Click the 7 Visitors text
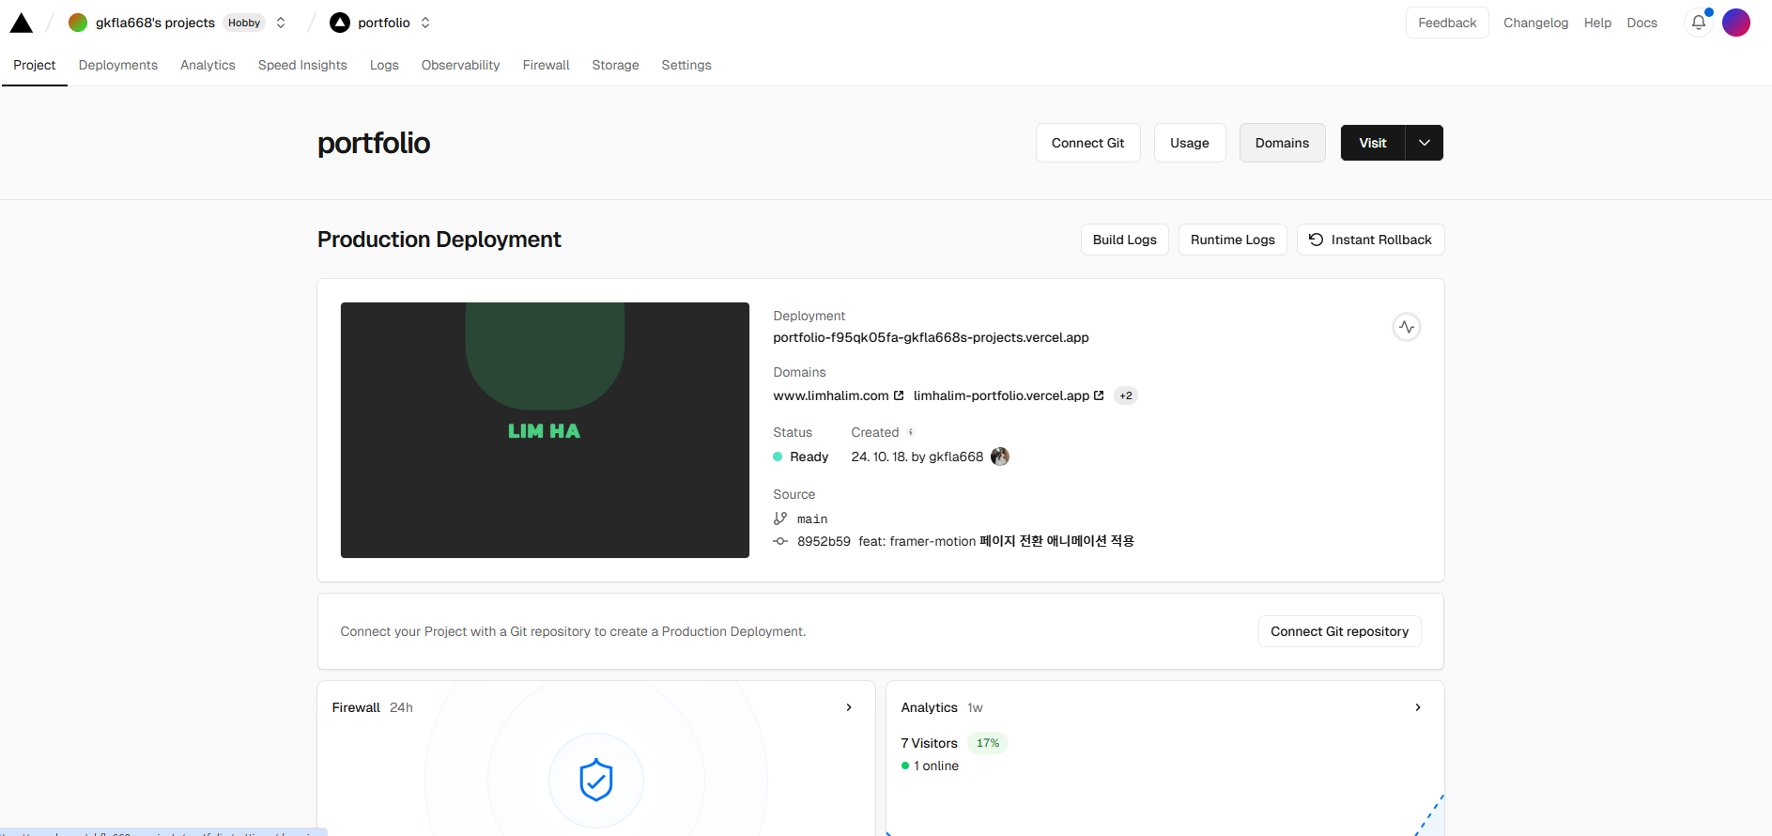 coord(929,743)
